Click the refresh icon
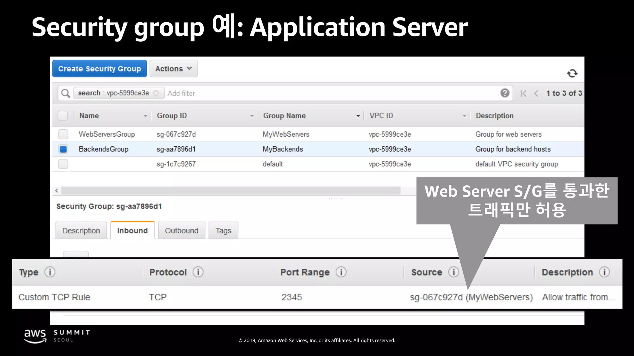The width and height of the screenshot is (634, 356). point(572,73)
